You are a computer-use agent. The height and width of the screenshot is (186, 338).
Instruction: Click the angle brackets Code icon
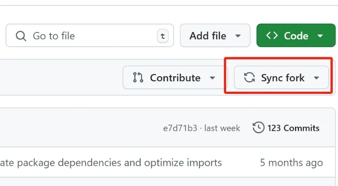(272, 35)
